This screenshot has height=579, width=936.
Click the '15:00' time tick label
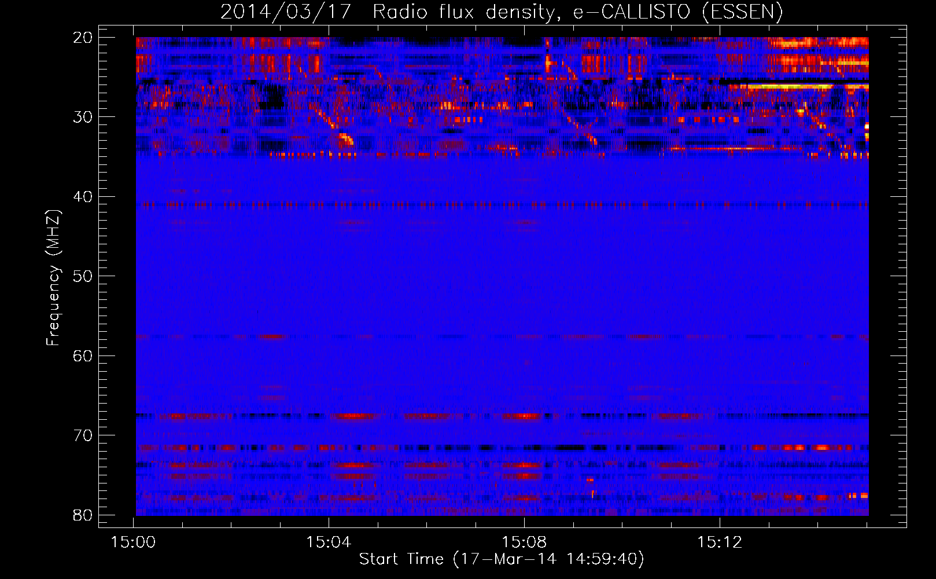tap(134, 543)
